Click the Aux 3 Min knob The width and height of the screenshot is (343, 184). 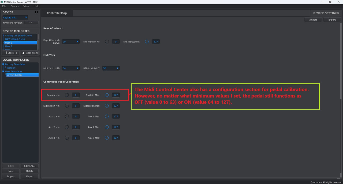(67, 138)
